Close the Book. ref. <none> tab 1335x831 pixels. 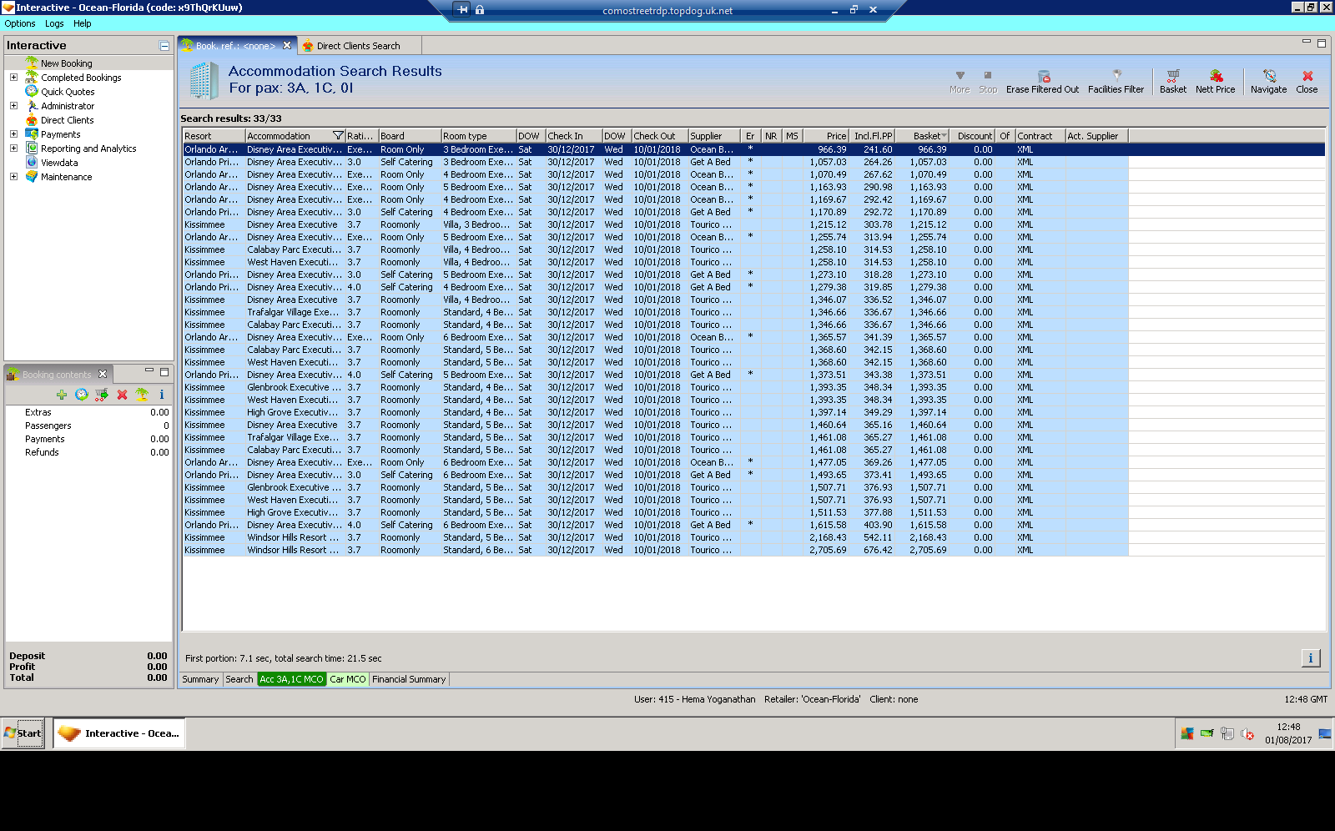pos(287,46)
